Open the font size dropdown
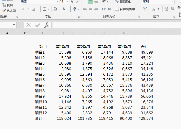 [x=67, y=2]
